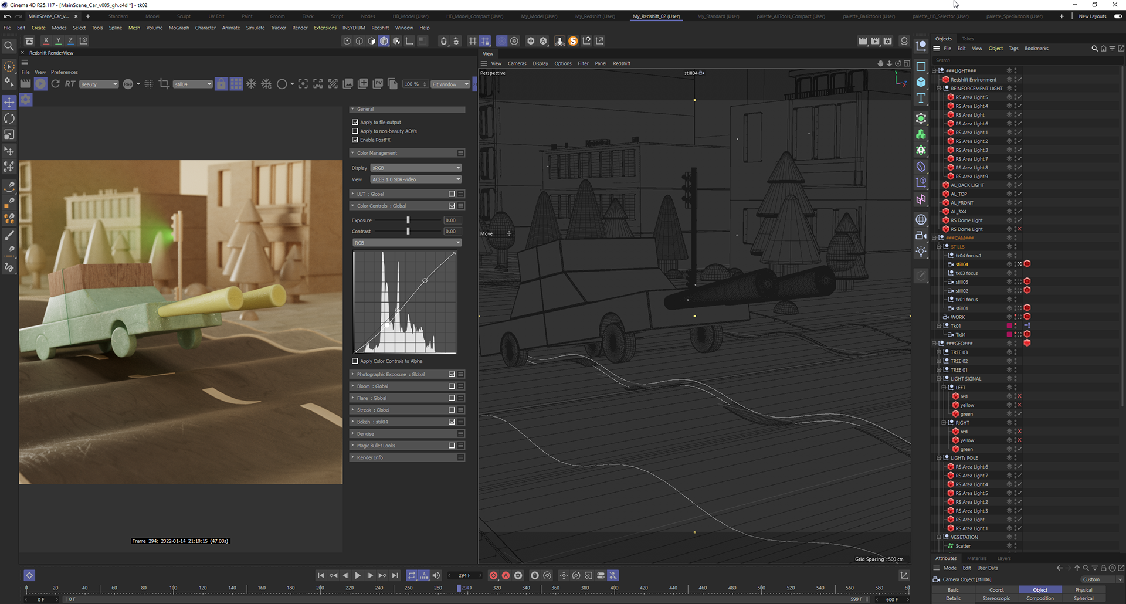Check Apply Color Controls to Alpha
The height and width of the screenshot is (604, 1126).
point(355,361)
